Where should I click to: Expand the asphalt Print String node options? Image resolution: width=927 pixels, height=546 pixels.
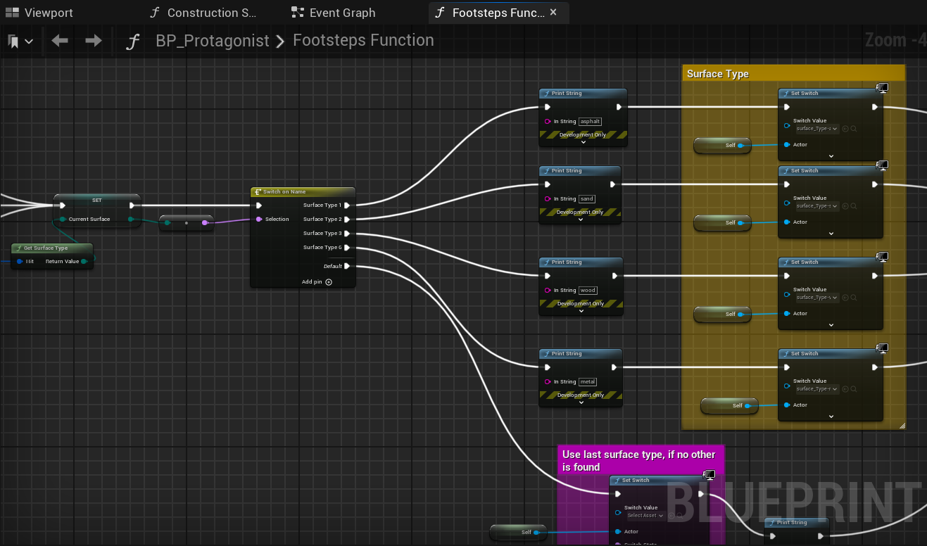click(x=583, y=142)
